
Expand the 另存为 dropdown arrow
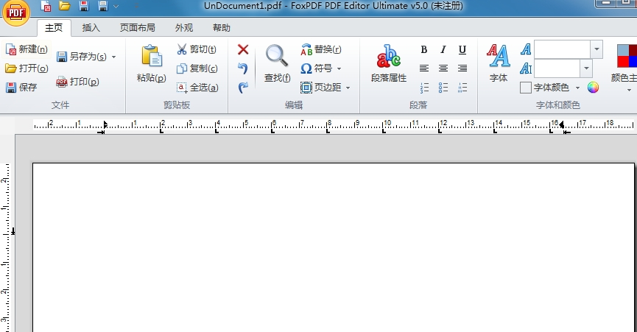[113, 57]
